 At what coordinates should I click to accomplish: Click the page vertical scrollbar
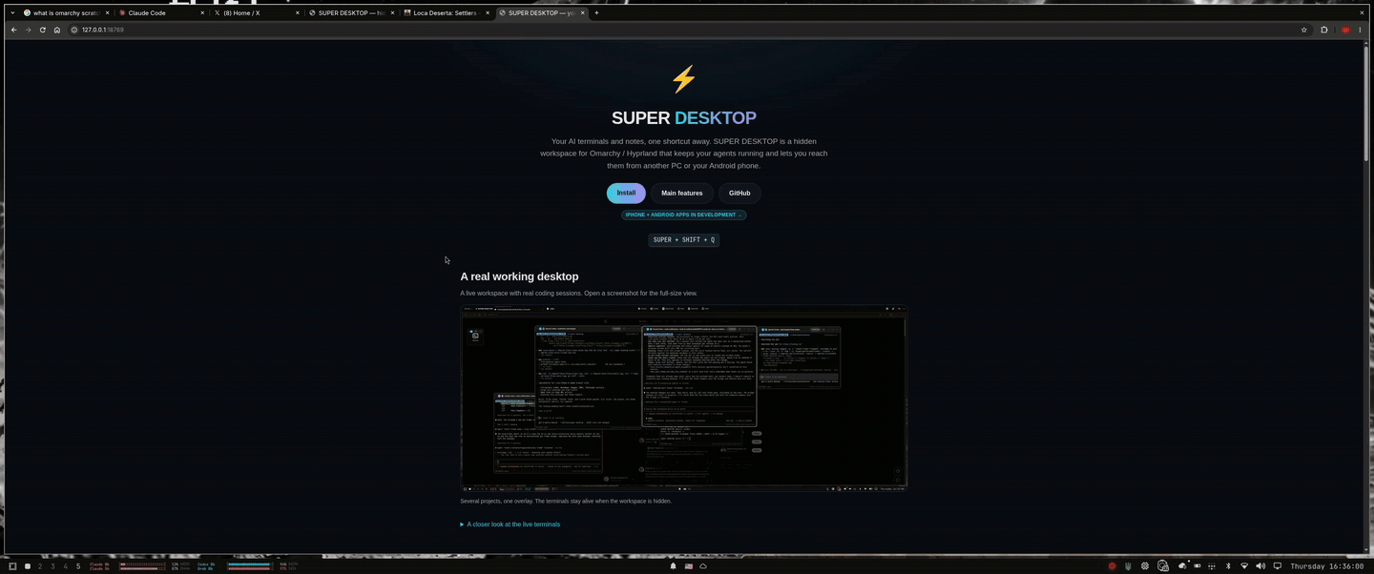(x=1366, y=102)
